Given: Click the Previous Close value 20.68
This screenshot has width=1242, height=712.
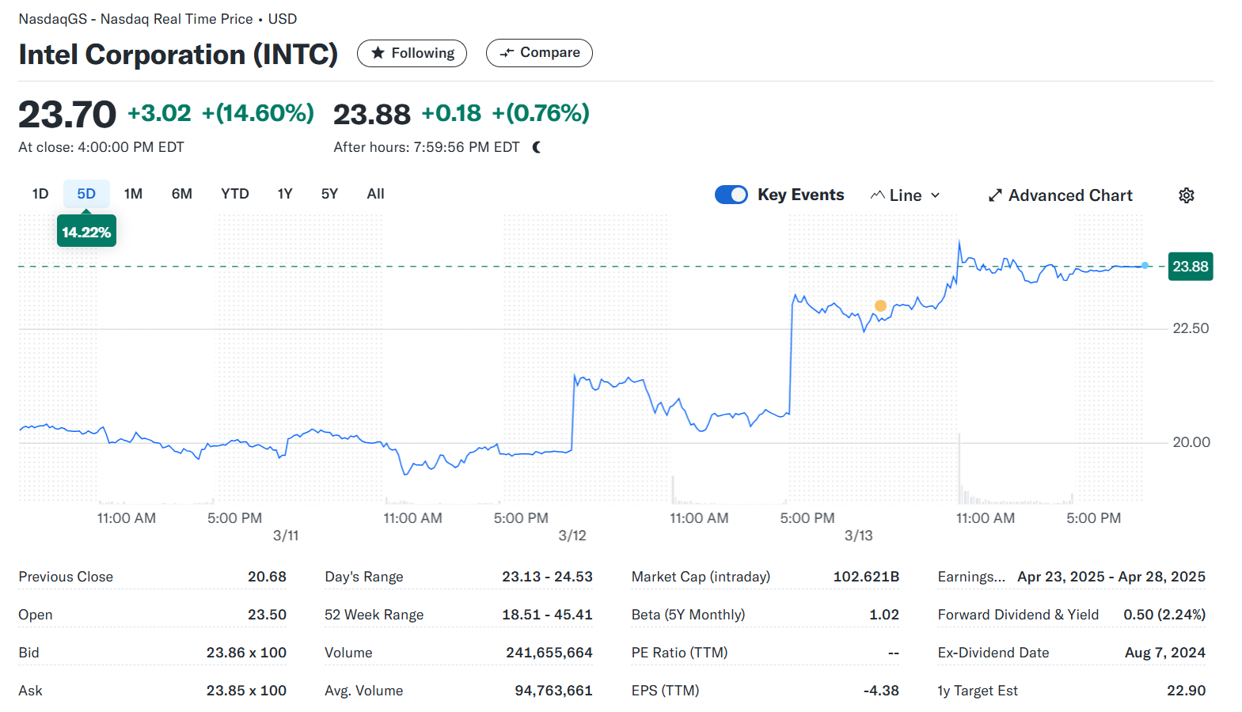Looking at the screenshot, I should coord(267,577).
